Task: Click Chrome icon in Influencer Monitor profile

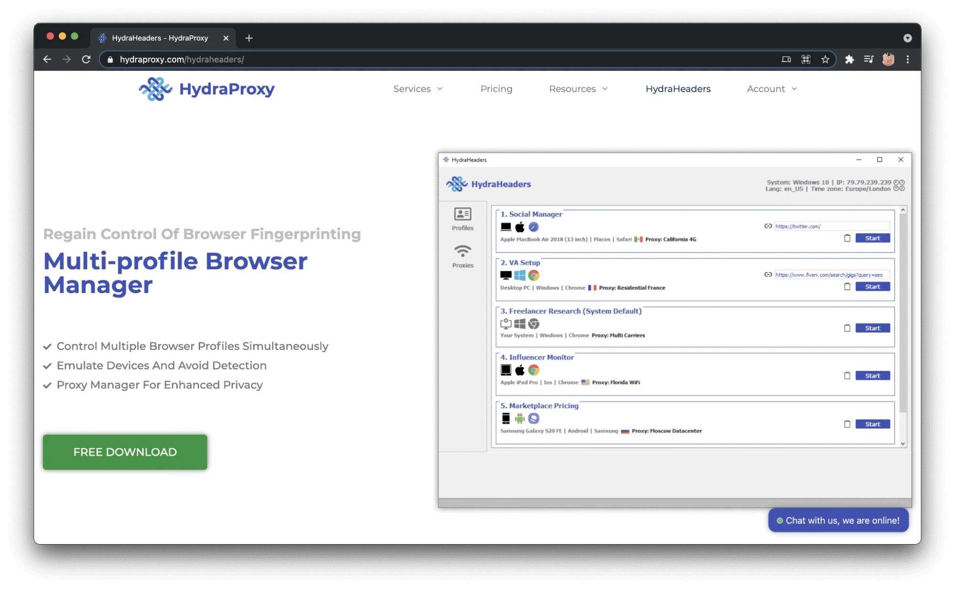Action: coord(534,370)
